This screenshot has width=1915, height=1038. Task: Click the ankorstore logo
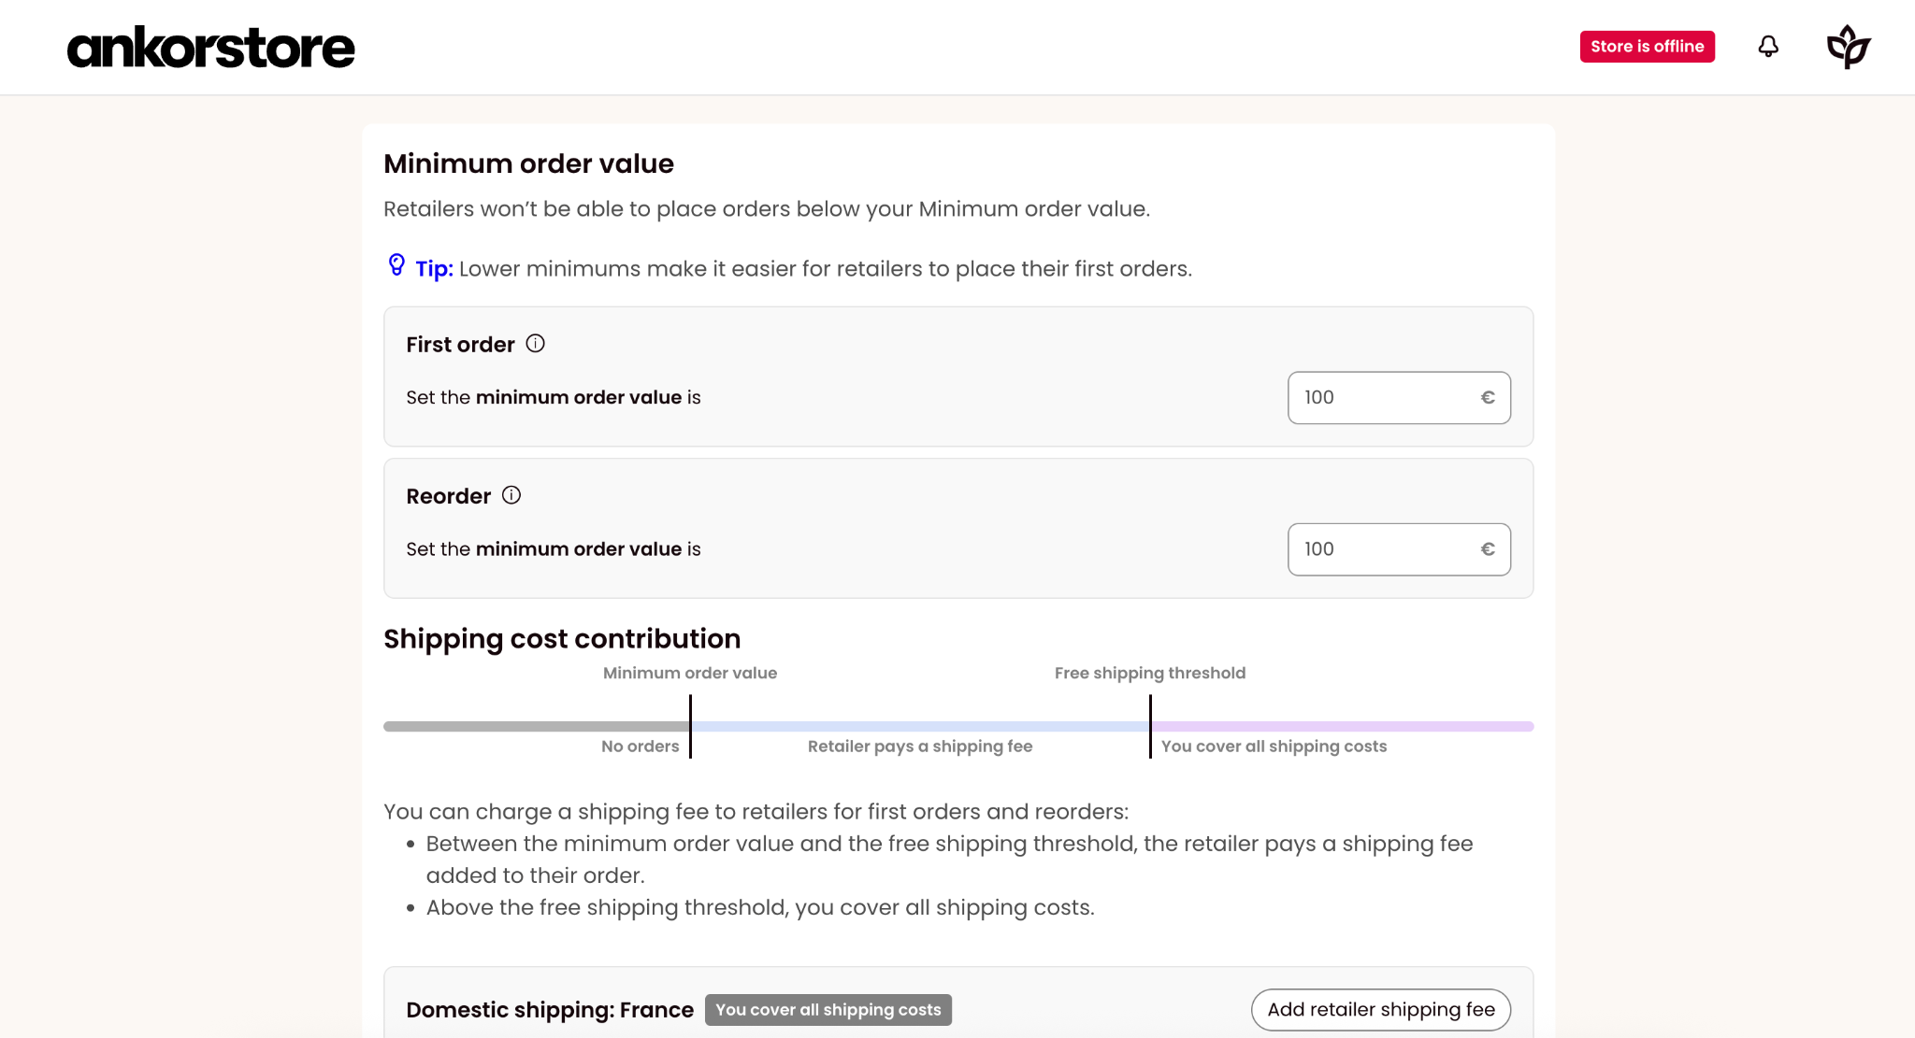tap(211, 48)
